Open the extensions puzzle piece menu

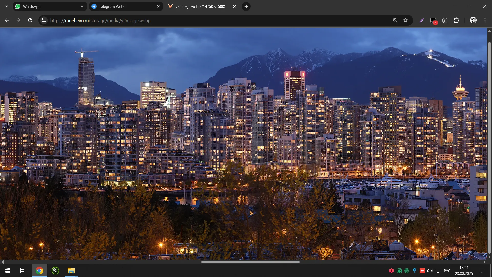pyautogui.click(x=456, y=20)
